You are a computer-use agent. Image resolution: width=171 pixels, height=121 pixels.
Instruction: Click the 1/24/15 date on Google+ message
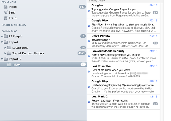tap(153, 5)
